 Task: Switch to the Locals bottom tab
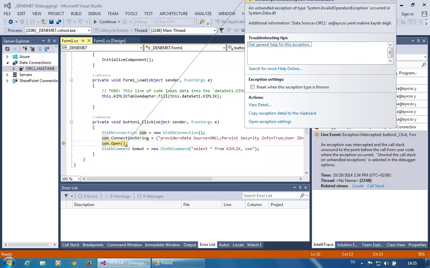(x=238, y=245)
